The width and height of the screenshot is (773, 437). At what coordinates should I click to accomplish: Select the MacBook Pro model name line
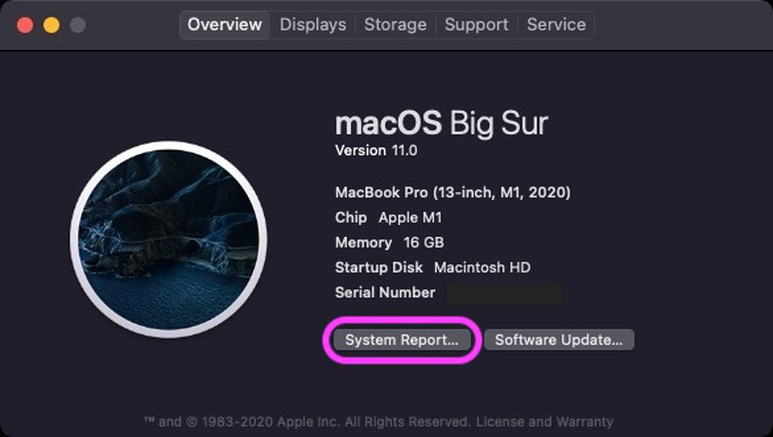[453, 192]
